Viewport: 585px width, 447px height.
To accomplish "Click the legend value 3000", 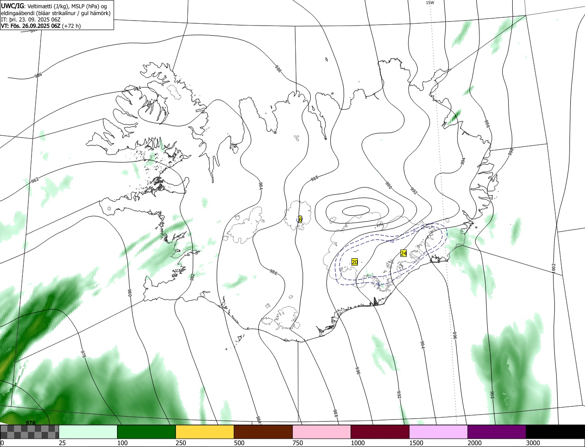I will tap(533, 443).
